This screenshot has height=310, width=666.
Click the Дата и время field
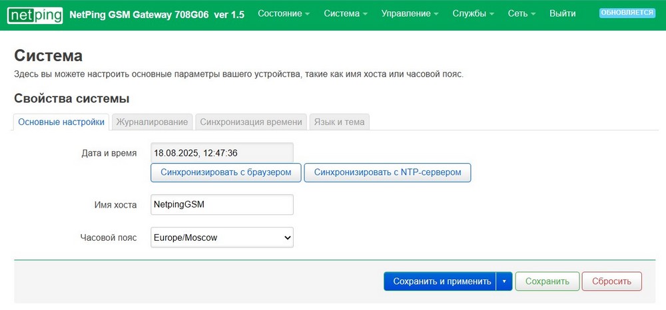(x=222, y=152)
